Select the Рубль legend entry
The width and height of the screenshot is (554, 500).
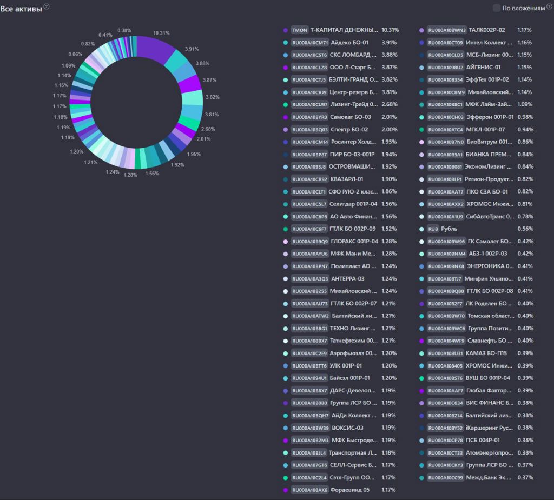tap(449, 229)
